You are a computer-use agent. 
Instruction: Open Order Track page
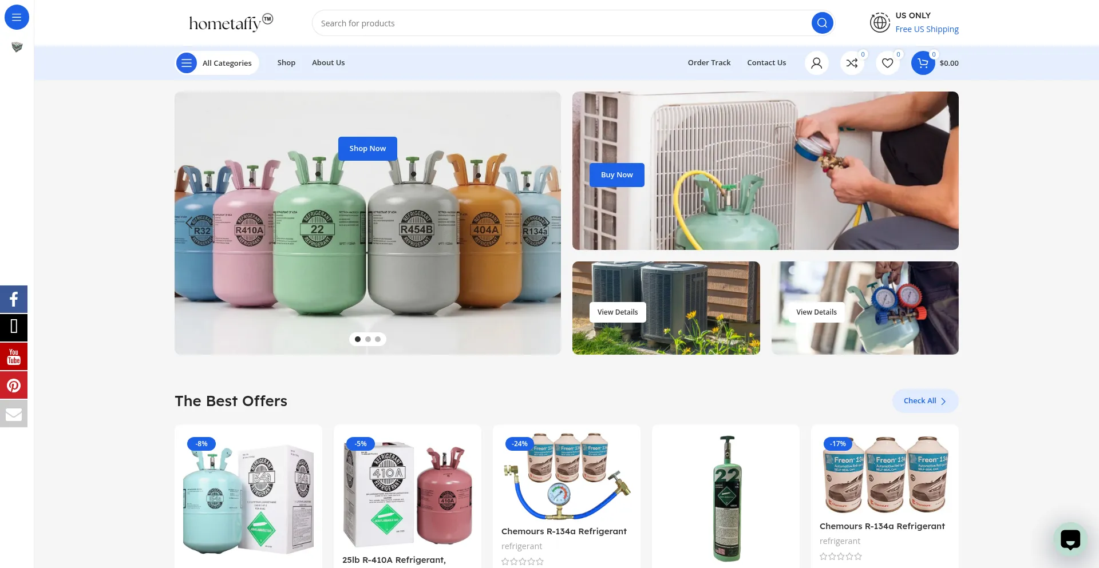click(709, 63)
